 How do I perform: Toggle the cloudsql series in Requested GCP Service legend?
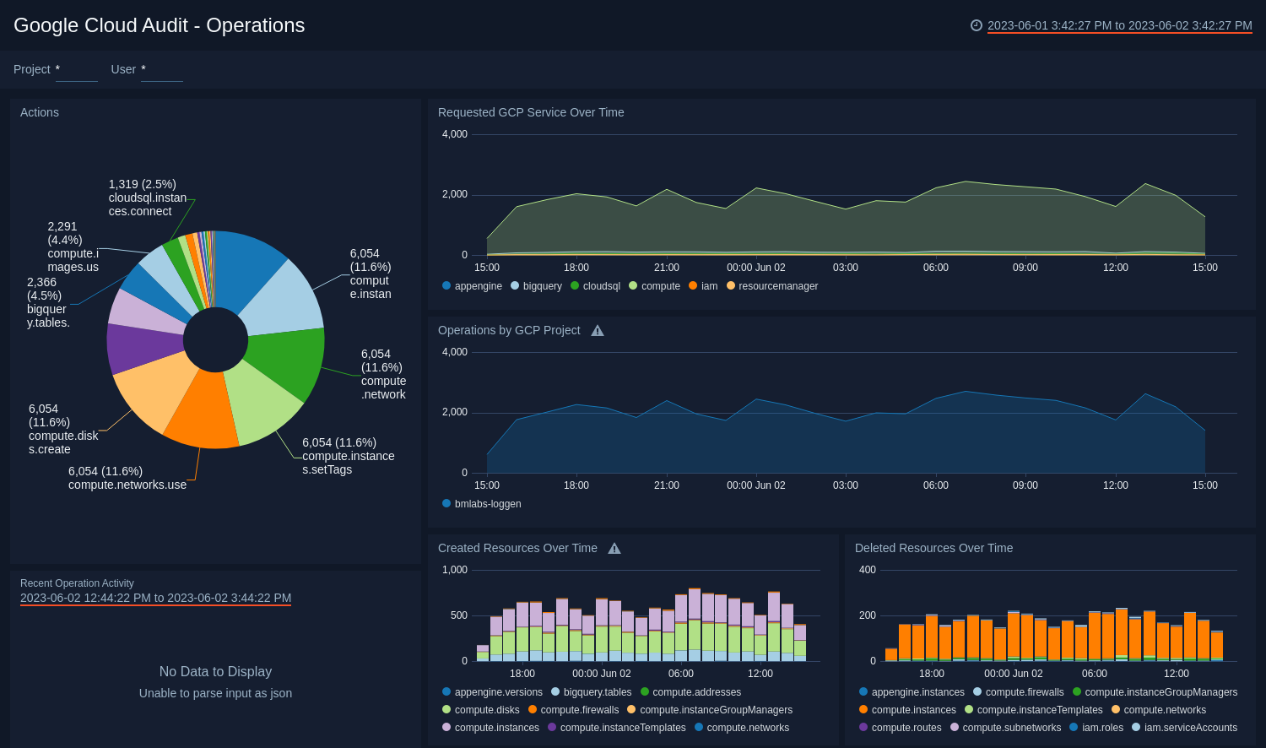[x=574, y=286]
